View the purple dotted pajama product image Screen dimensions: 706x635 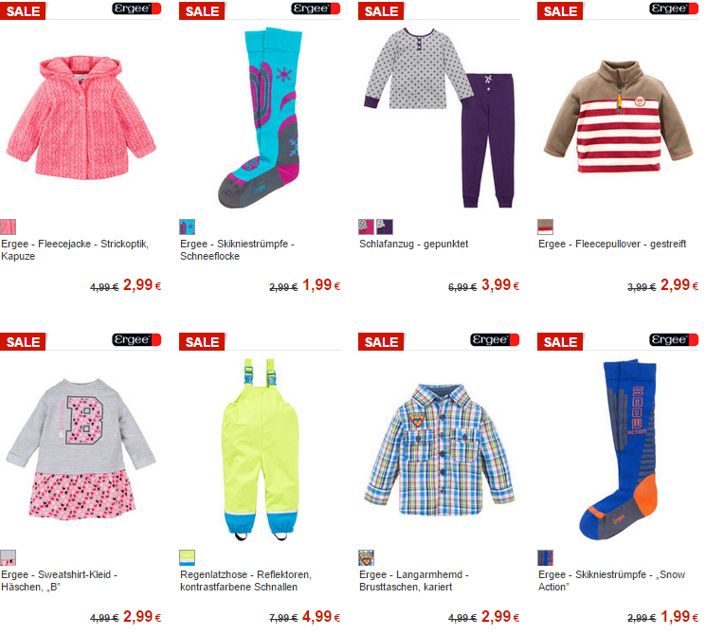440,118
